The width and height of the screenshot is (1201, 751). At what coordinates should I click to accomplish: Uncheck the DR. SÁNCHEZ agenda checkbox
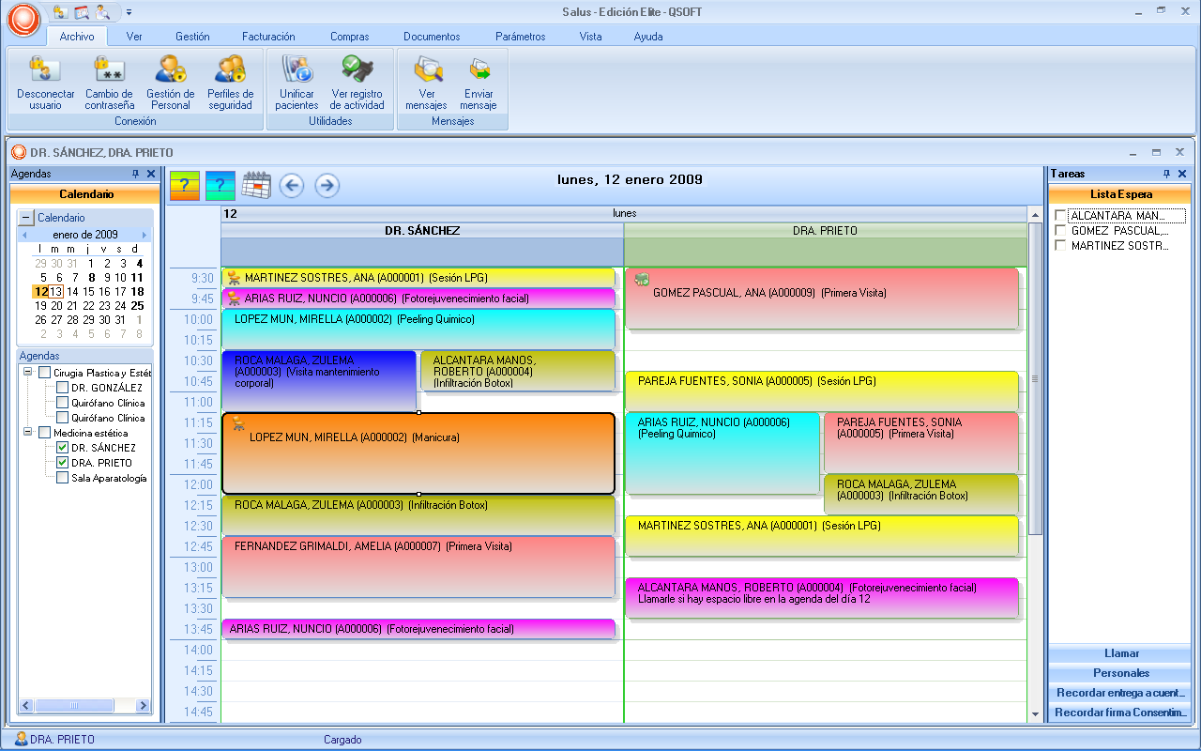[63, 448]
